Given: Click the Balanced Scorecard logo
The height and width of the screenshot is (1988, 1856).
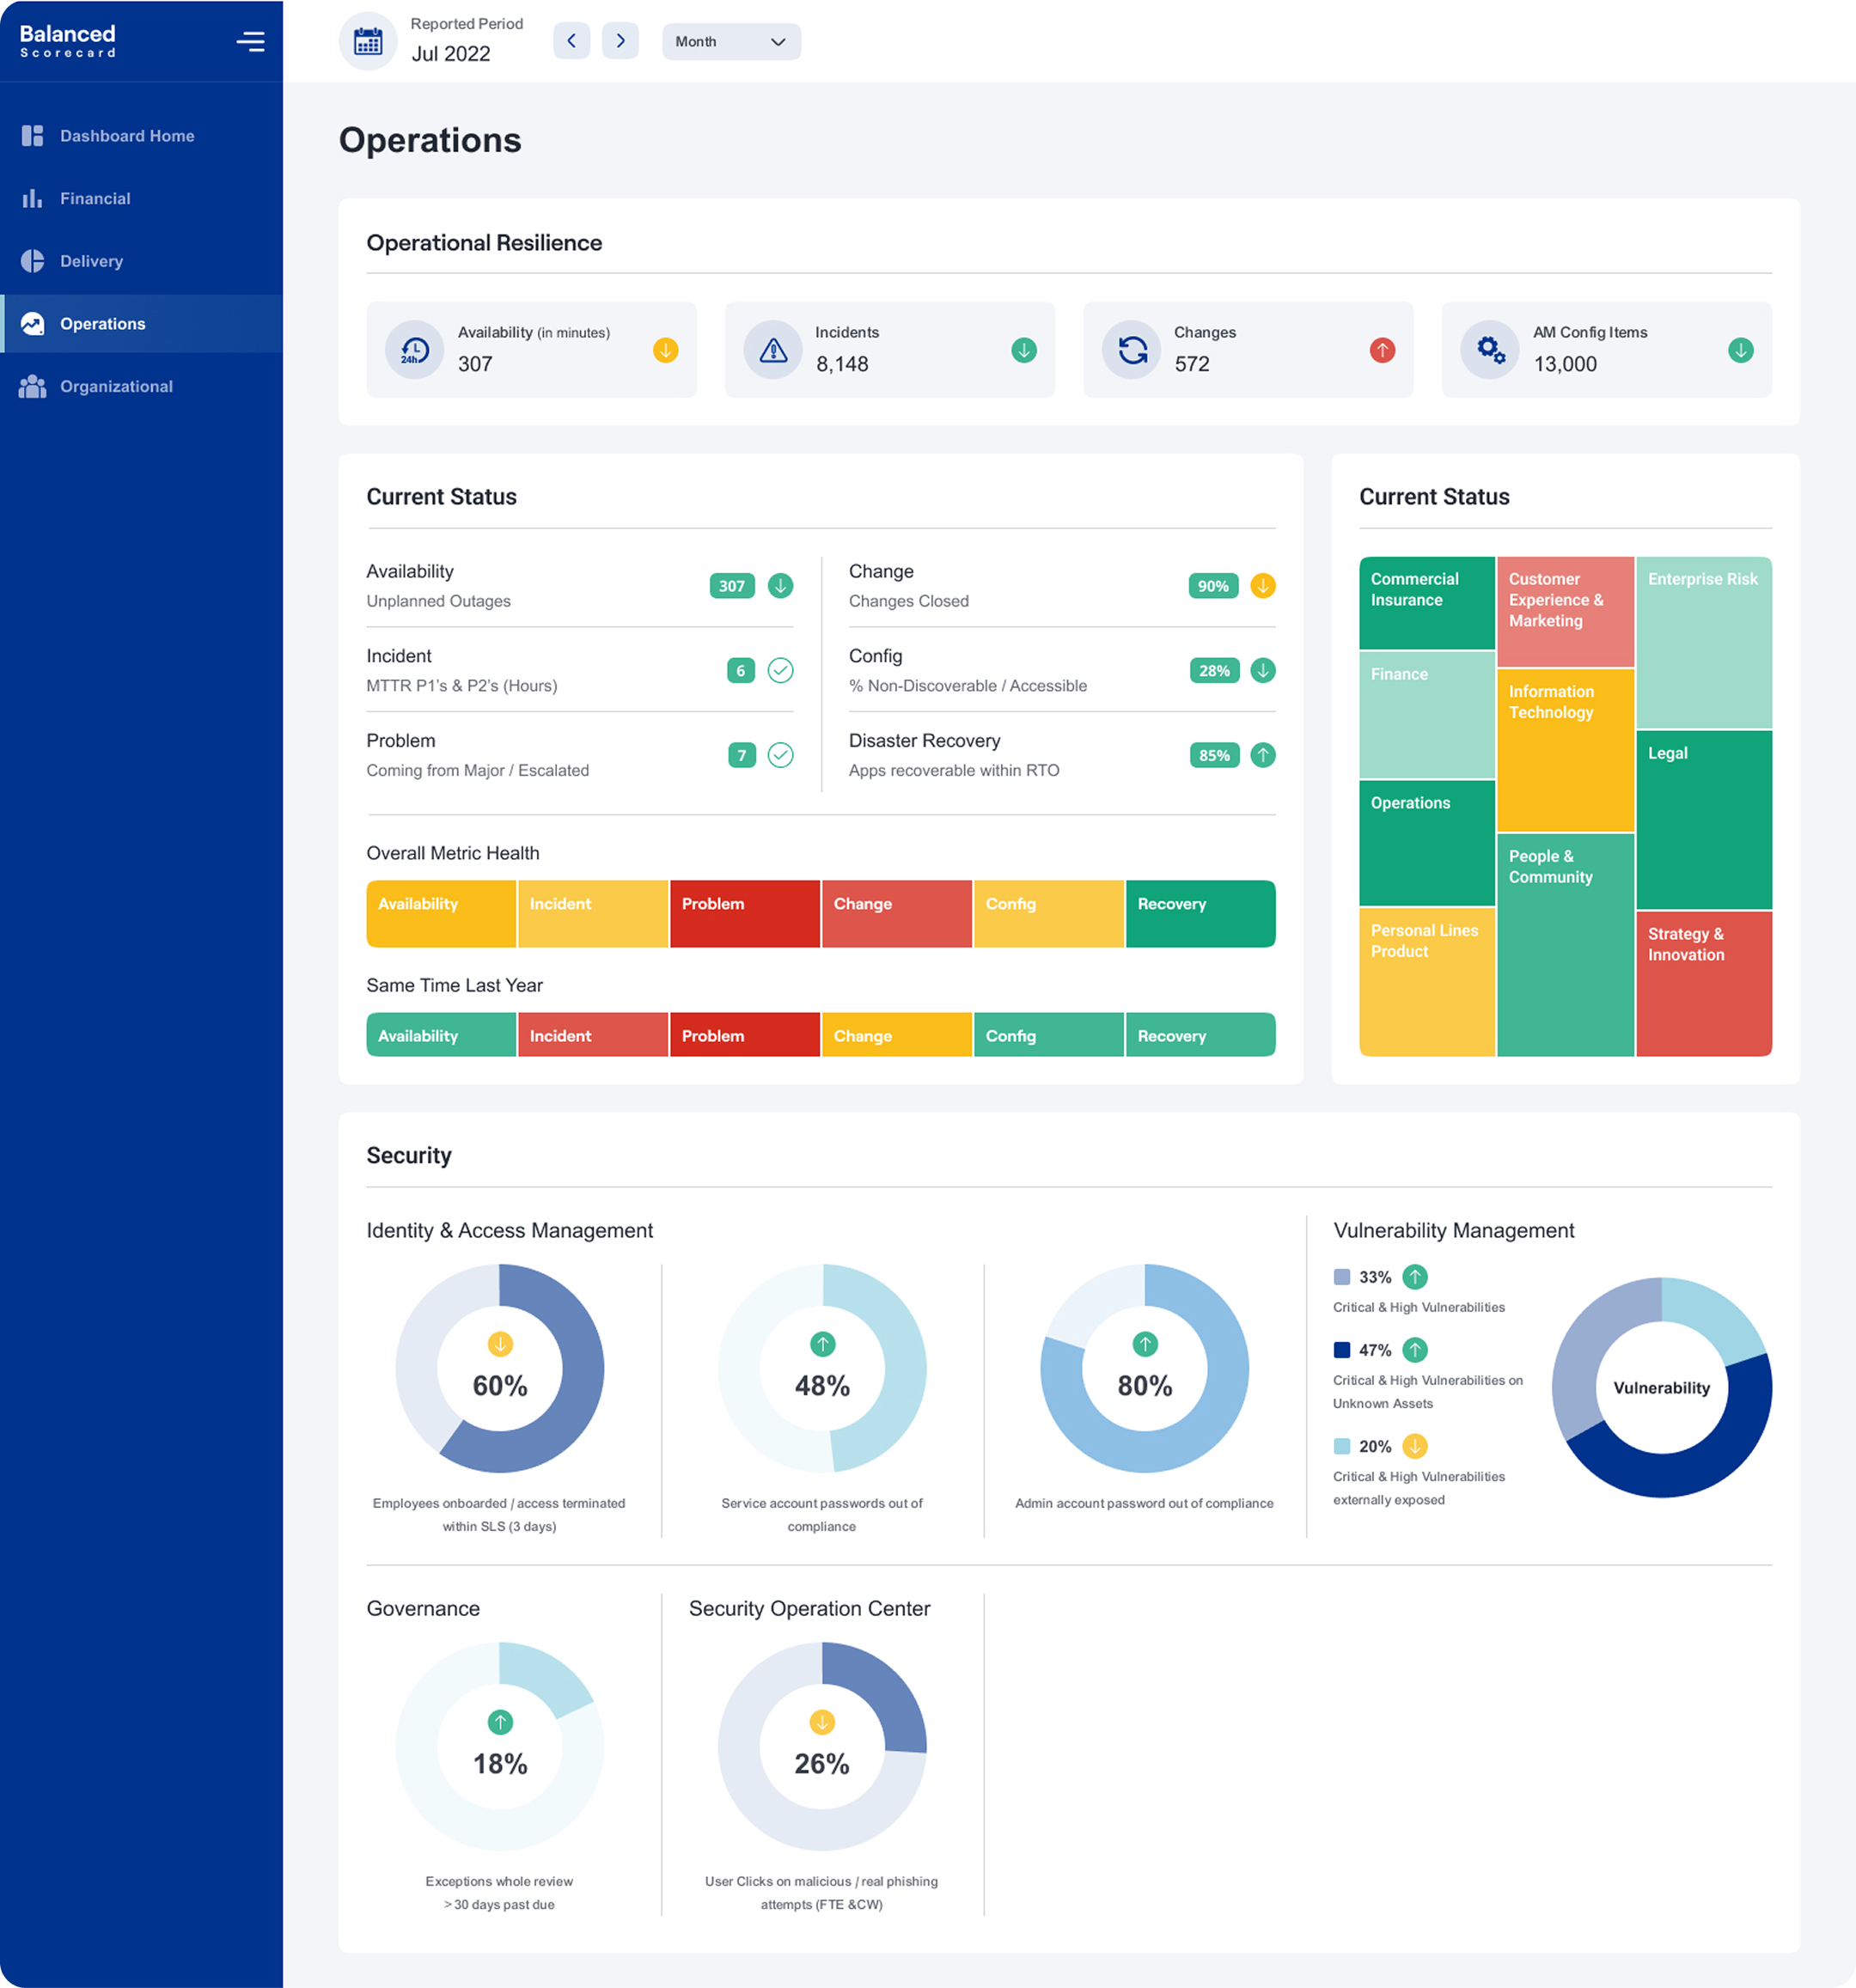Looking at the screenshot, I should pyautogui.click(x=68, y=41).
